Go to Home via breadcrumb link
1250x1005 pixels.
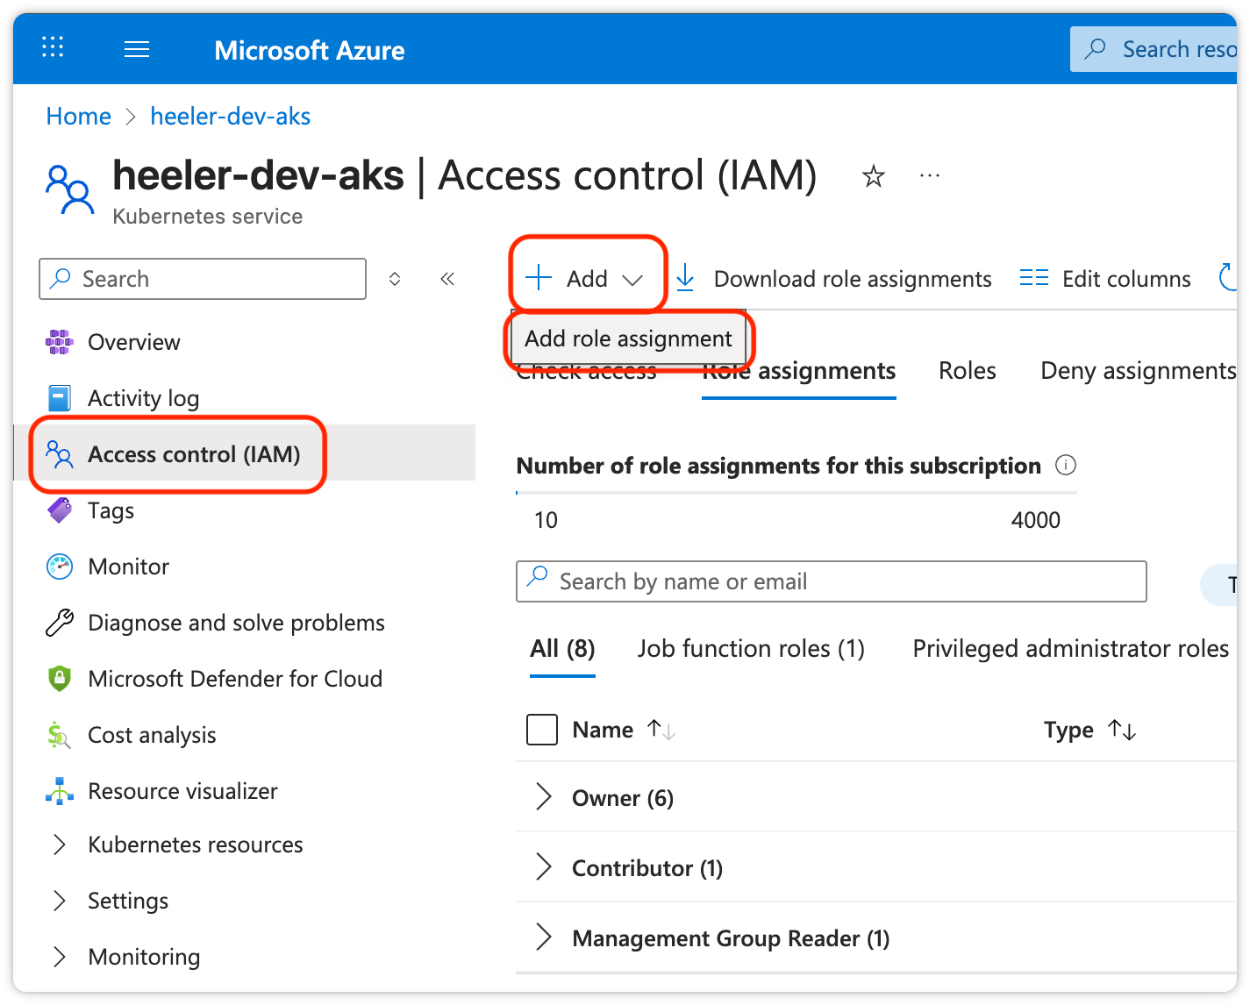[78, 117]
